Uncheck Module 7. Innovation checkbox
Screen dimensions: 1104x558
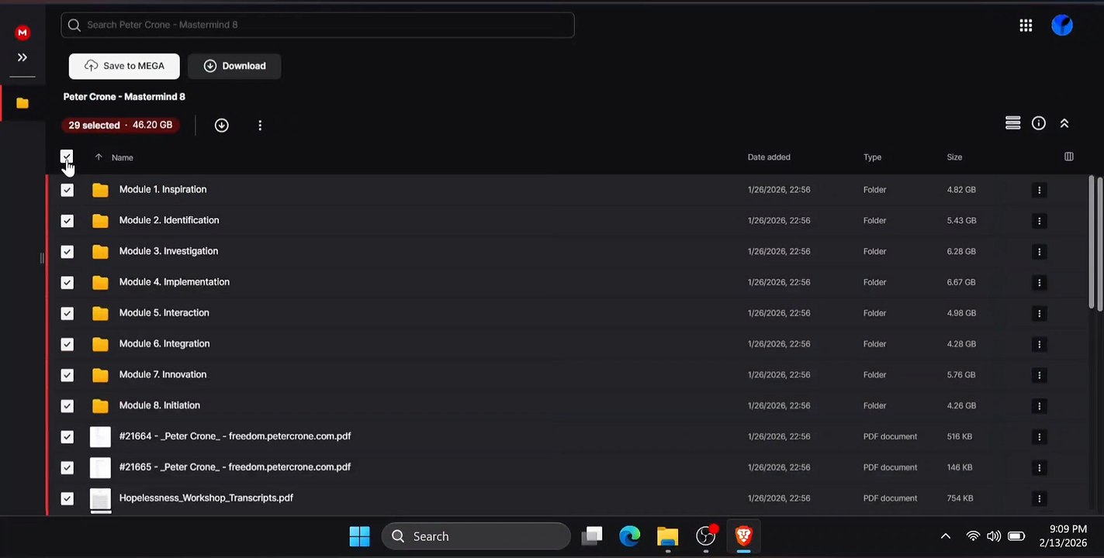(x=67, y=375)
